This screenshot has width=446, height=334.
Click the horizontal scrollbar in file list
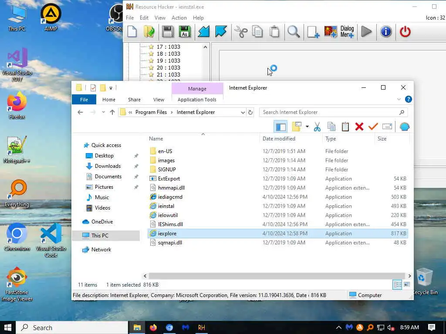pyautogui.click(x=277, y=276)
